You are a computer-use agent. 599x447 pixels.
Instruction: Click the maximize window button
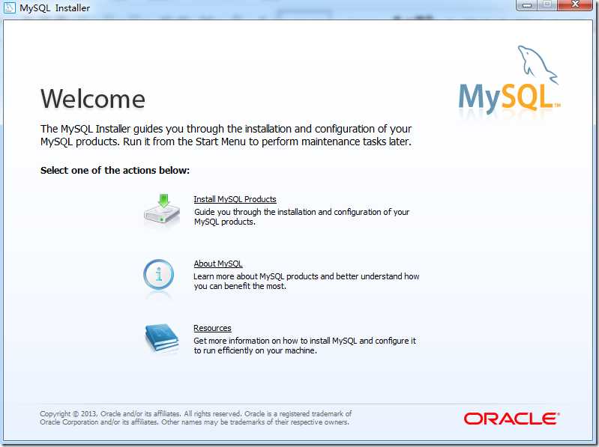pos(547,5)
